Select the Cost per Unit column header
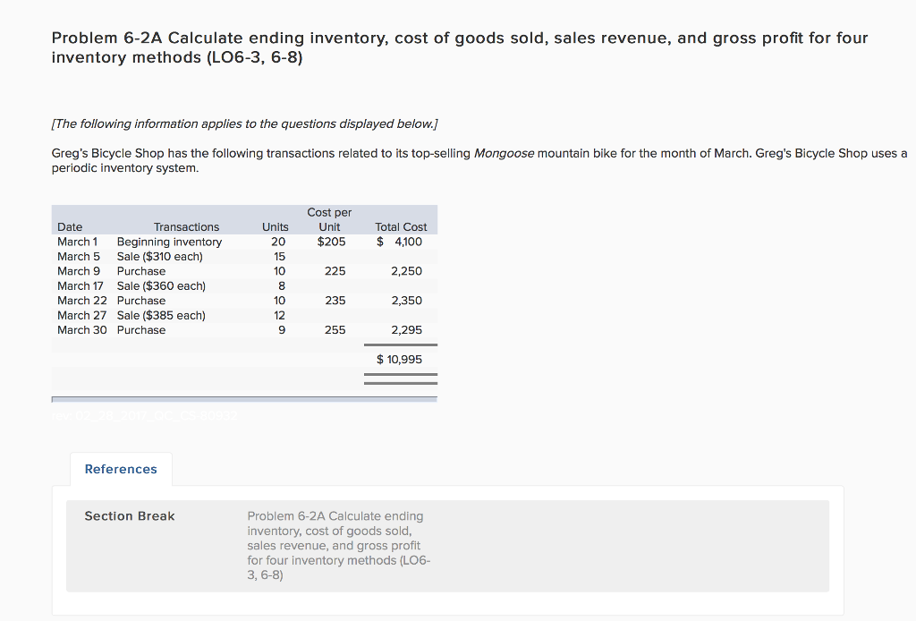The height and width of the screenshot is (621, 916). coord(328,220)
